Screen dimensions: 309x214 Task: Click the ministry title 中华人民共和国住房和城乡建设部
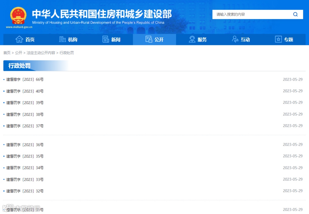tap(102, 14)
